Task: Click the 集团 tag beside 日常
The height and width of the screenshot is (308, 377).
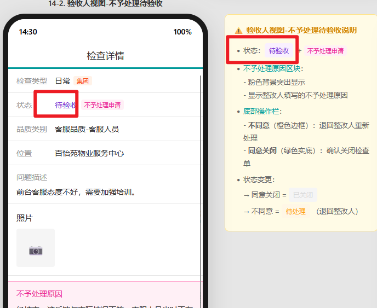Action: (82, 81)
